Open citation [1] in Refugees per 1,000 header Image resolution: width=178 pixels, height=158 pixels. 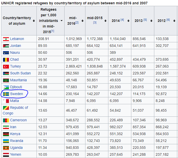tap(53, 31)
